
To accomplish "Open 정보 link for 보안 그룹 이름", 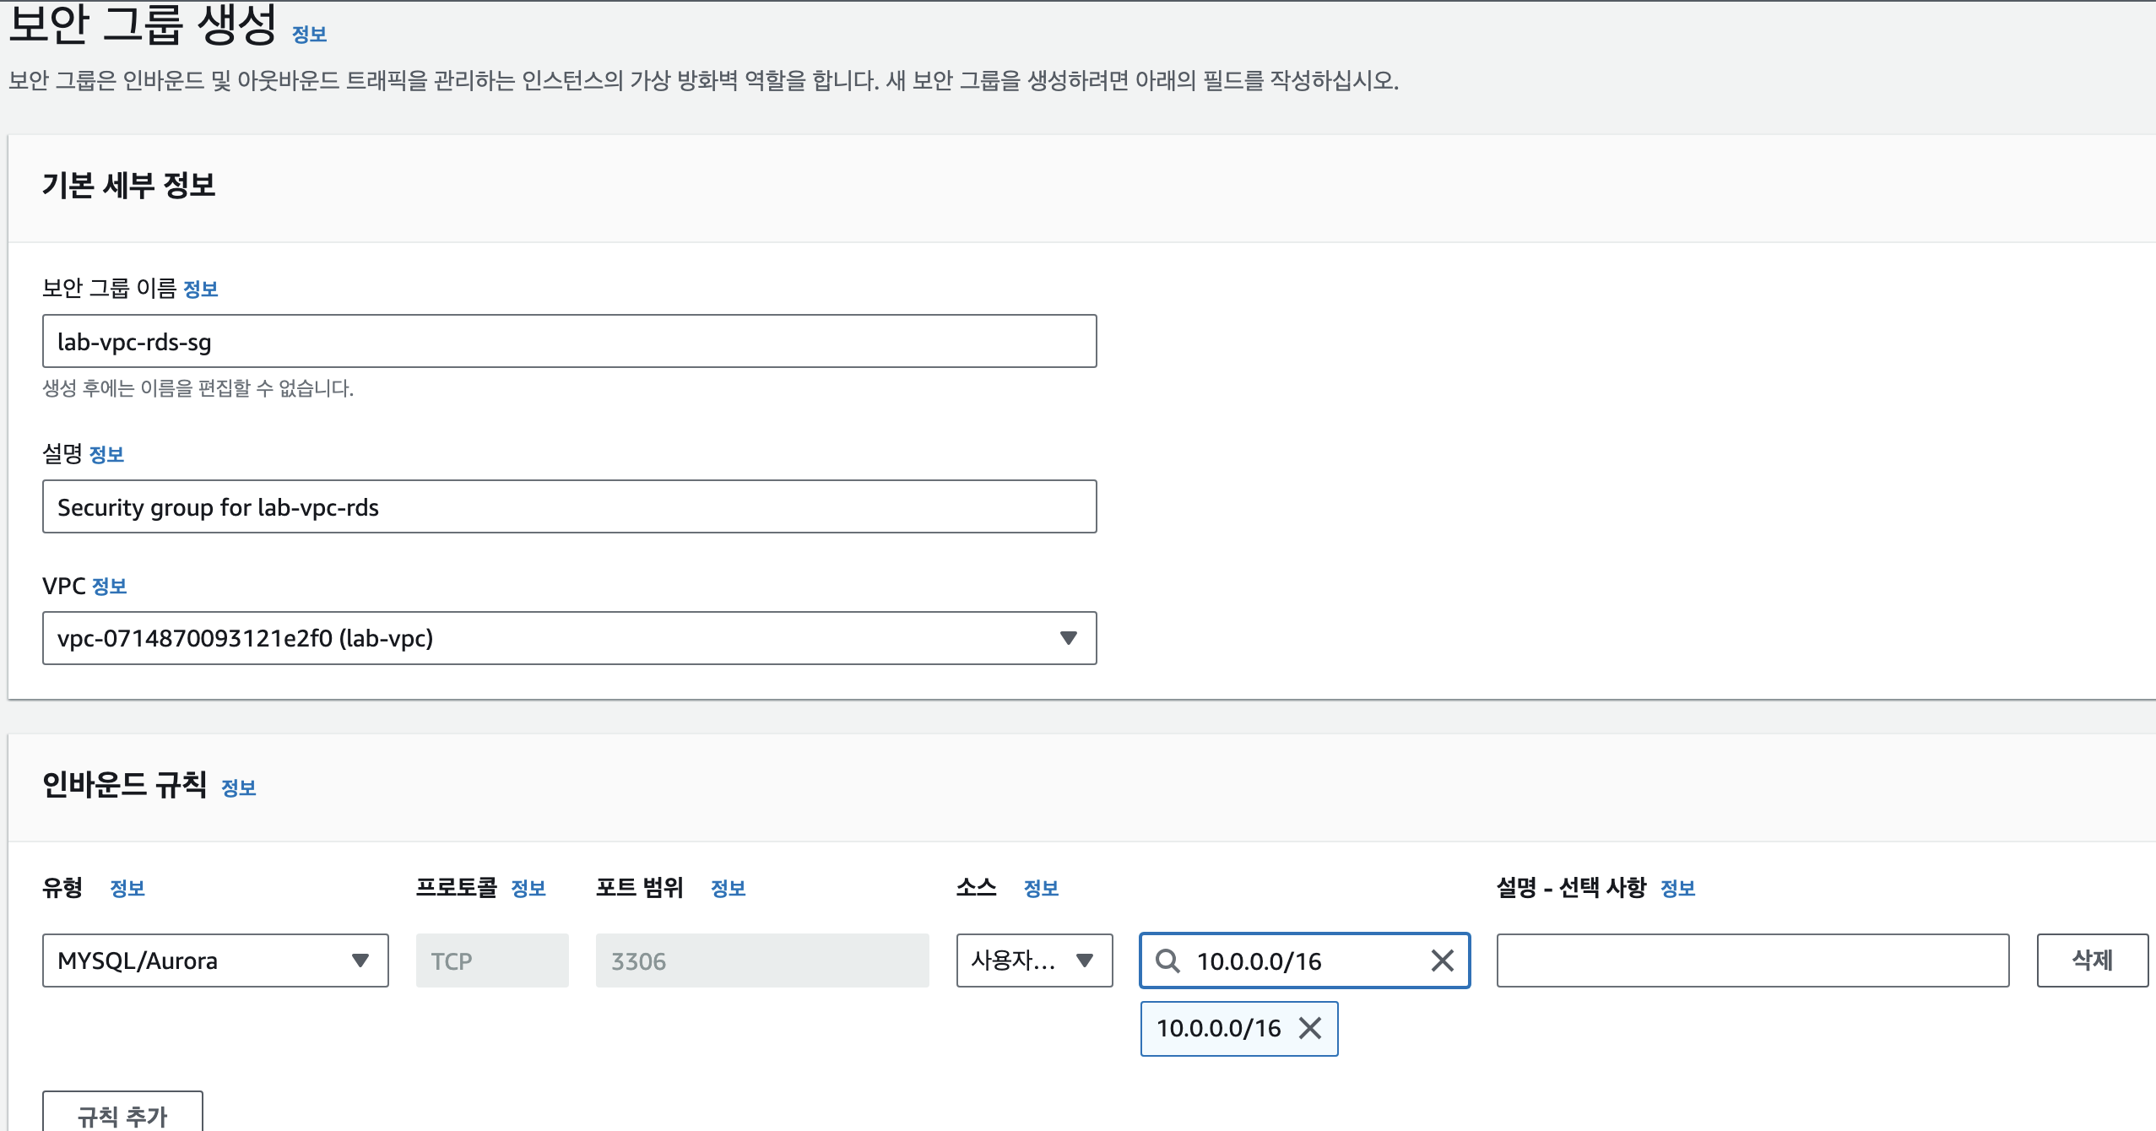I will point(201,290).
